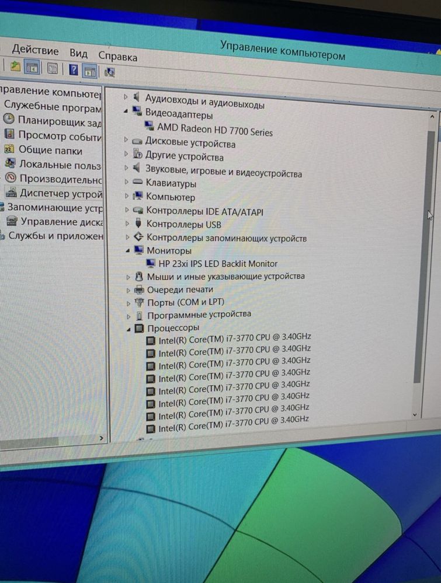Expand the Другие устройства category
Viewport: 441px width, 583px height.
pos(126,153)
